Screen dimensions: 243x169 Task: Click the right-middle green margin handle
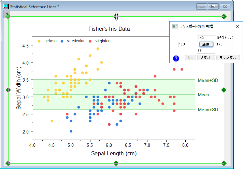[x=224, y=90]
